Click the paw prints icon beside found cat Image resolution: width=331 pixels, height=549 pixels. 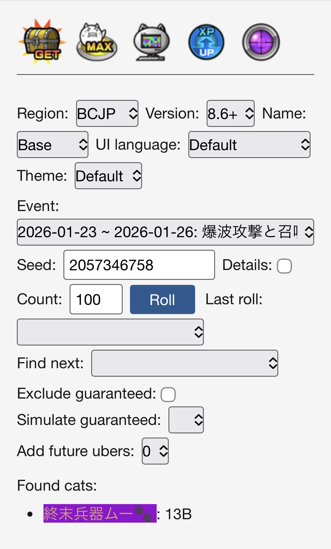(x=143, y=514)
